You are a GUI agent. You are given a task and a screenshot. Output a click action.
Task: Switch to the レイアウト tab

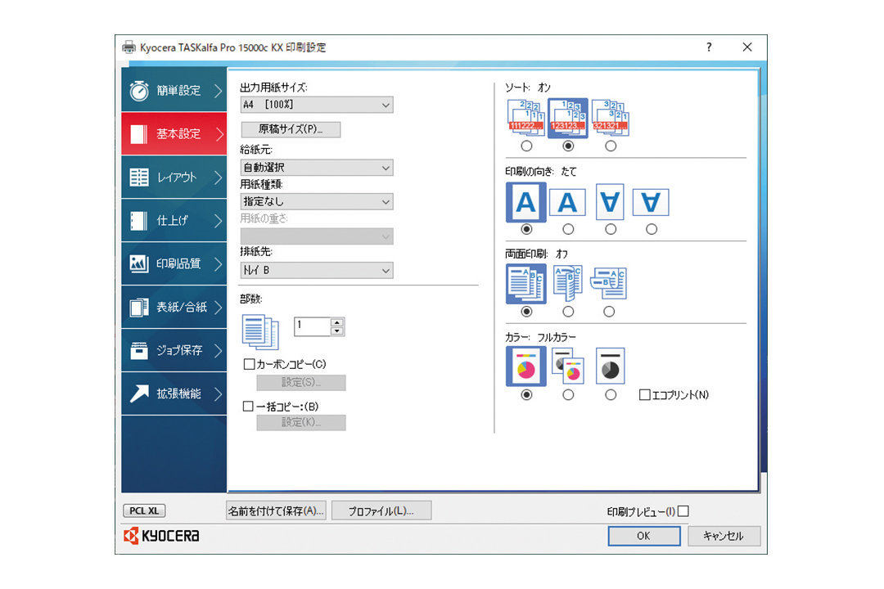tap(174, 177)
